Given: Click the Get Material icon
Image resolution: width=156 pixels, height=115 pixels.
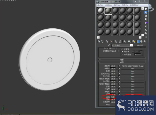Looking at the screenshot, I should tap(99, 42).
